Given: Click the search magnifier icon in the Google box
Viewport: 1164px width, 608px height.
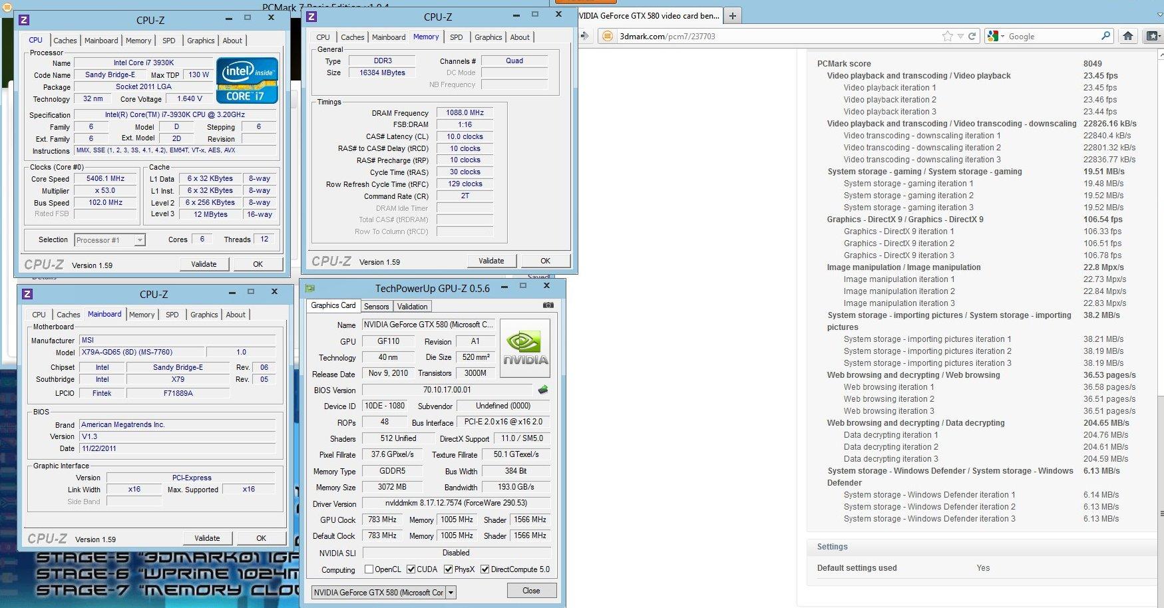Looking at the screenshot, I should [x=1105, y=36].
